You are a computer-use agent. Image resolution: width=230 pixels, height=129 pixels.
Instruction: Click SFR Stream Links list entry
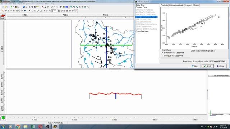coord(143,19)
